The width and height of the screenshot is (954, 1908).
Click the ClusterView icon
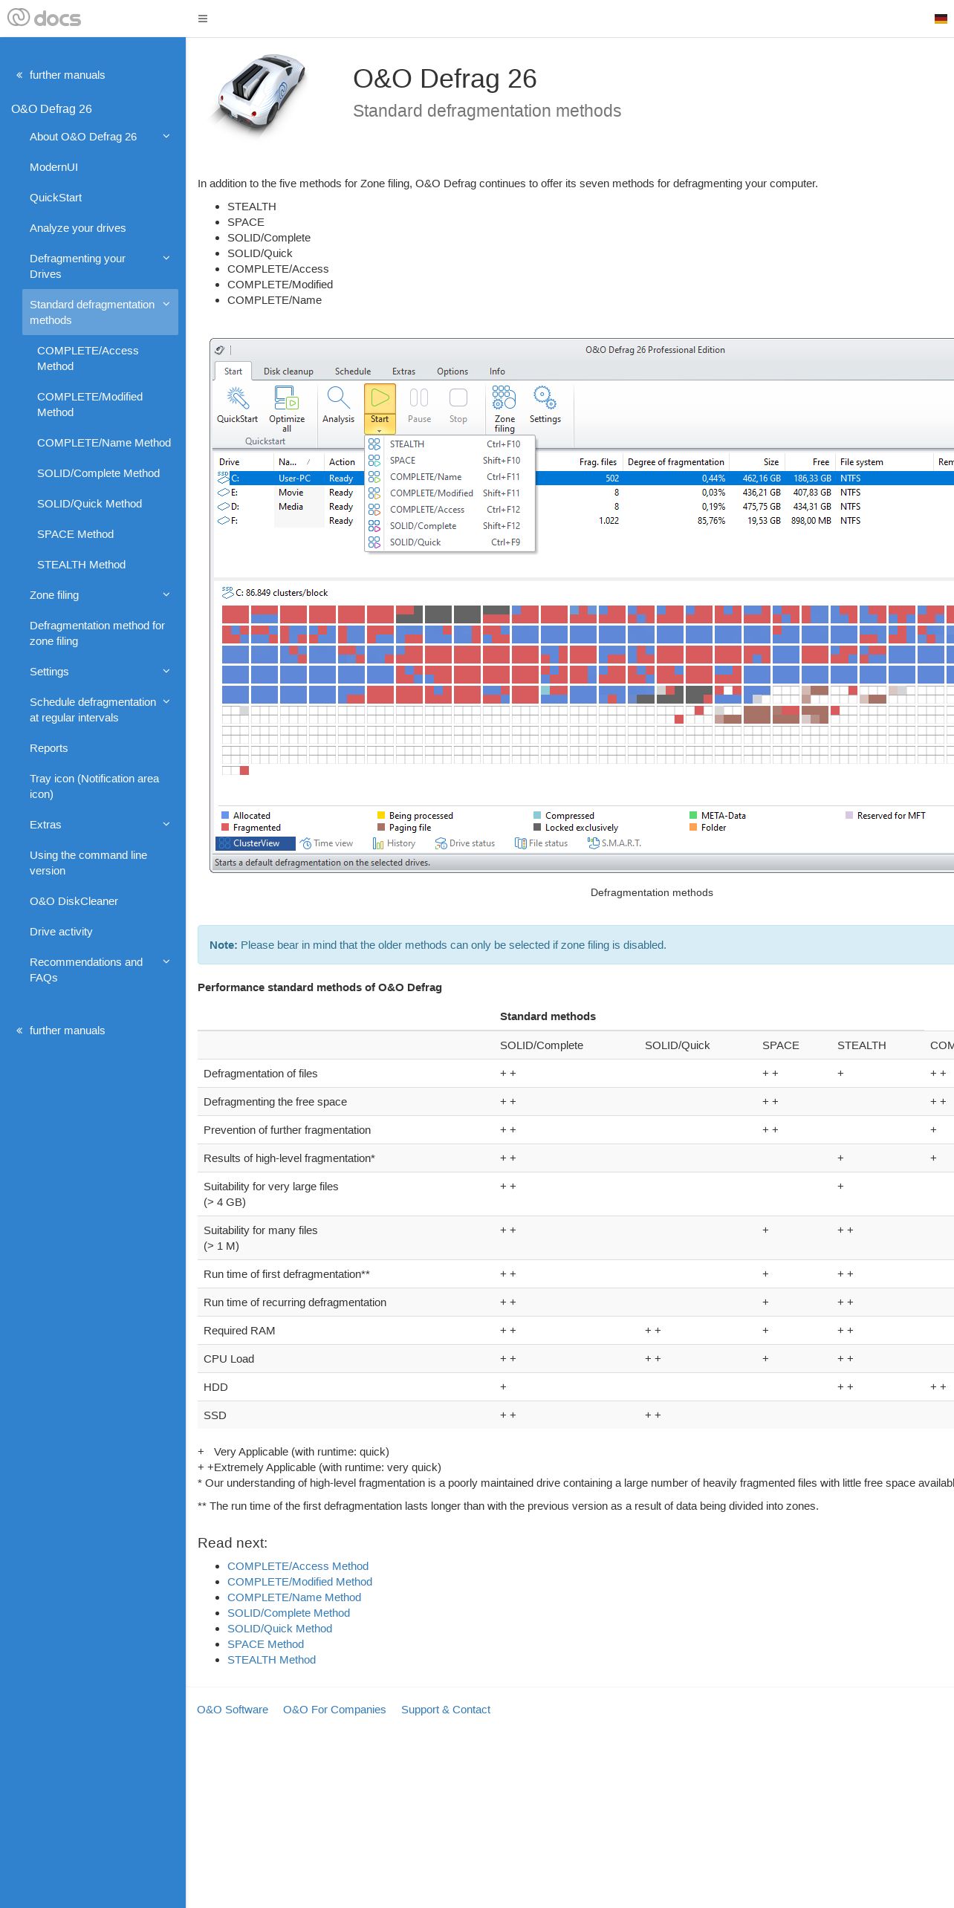[x=224, y=843]
